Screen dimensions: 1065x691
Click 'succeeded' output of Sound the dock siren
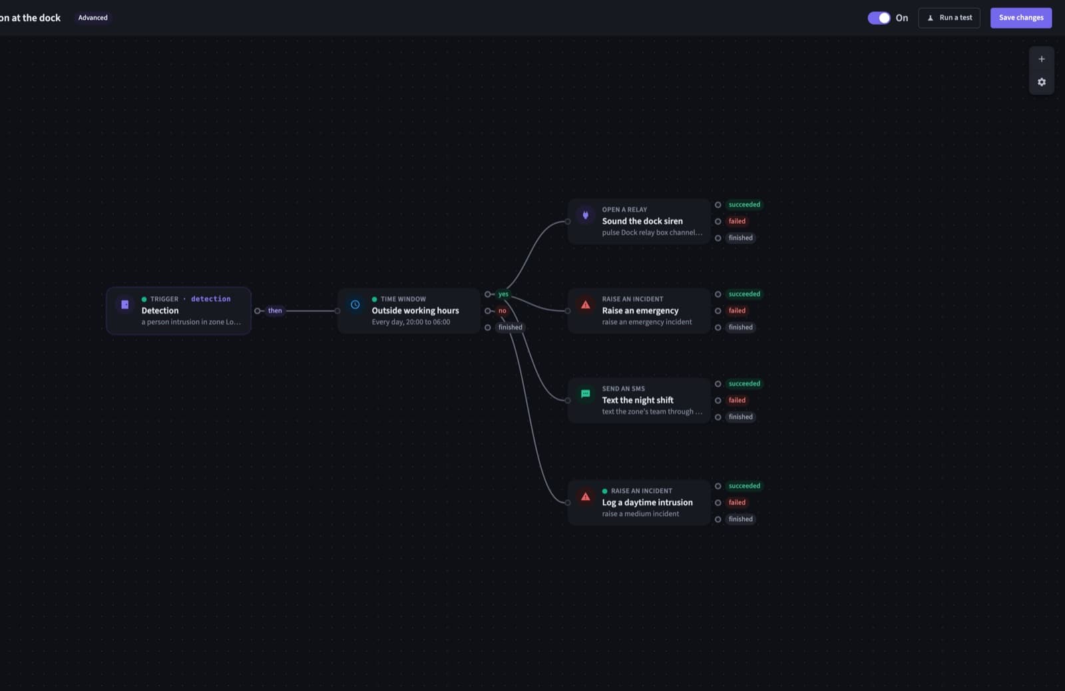point(718,205)
